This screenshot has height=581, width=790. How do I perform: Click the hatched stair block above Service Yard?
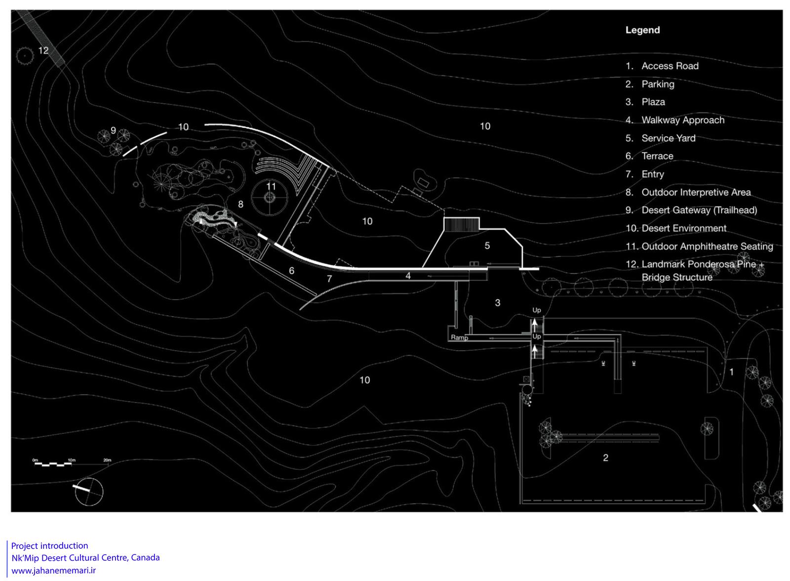(462, 224)
